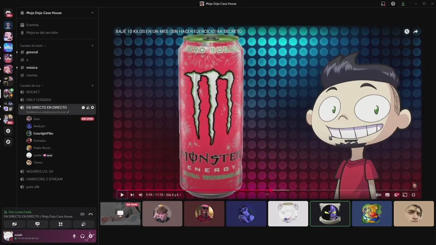Create a new voice channel with plus icon
Screen dimensions: 436x245
click(x=92, y=85)
